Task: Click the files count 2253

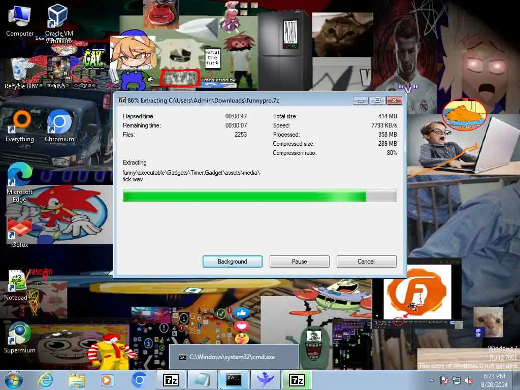Action: tap(240, 134)
